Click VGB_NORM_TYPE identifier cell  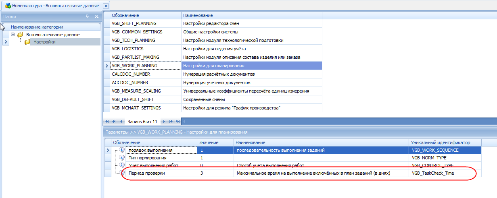pyautogui.click(x=445, y=158)
